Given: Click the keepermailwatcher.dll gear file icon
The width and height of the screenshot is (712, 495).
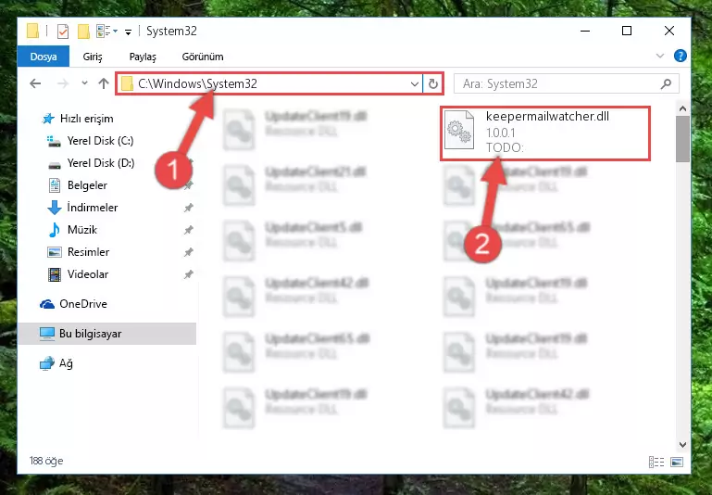Looking at the screenshot, I should tap(459, 131).
